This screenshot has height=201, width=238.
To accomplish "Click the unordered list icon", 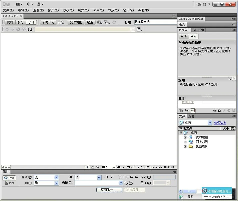I will (x=121, y=177).
